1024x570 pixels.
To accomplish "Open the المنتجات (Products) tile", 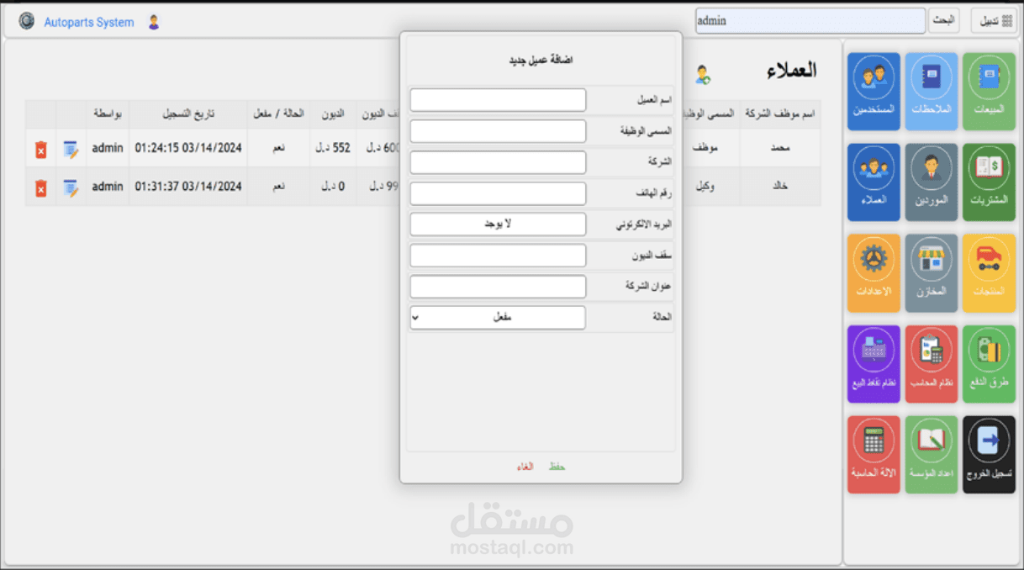I will coord(989,273).
